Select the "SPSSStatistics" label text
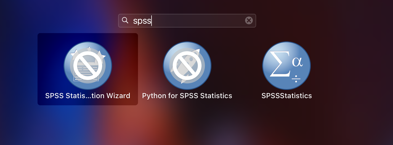The width and height of the screenshot is (393, 145). (286, 96)
